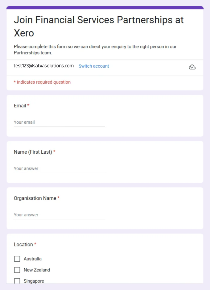Click the Organisation Name answer field
The height and width of the screenshot is (290, 210).
pos(59,215)
